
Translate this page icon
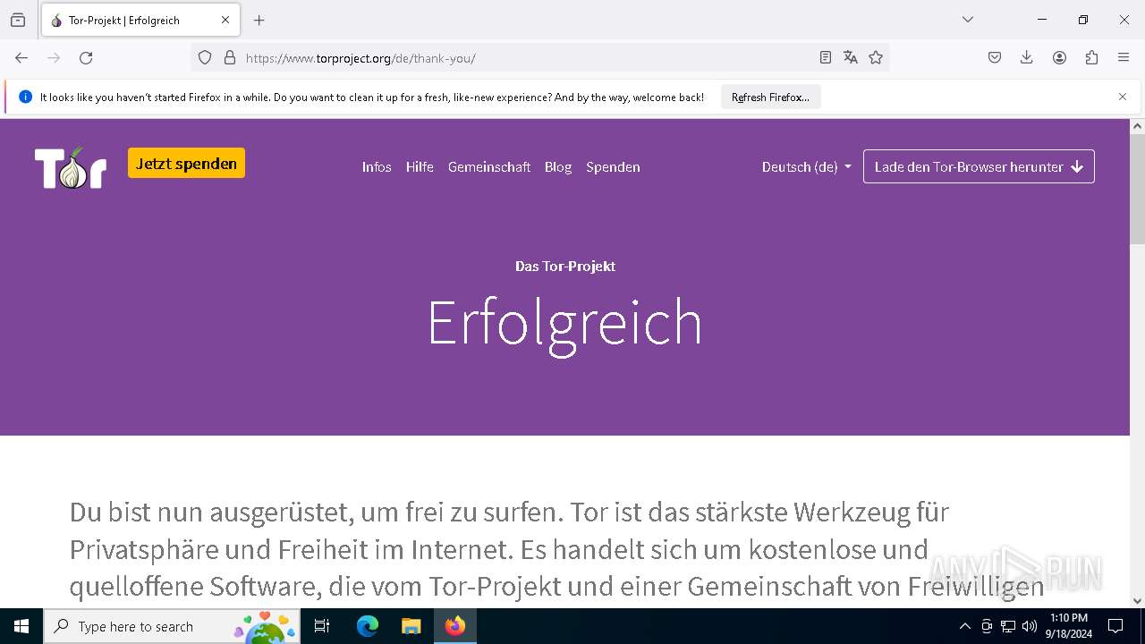[x=851, y=58]
